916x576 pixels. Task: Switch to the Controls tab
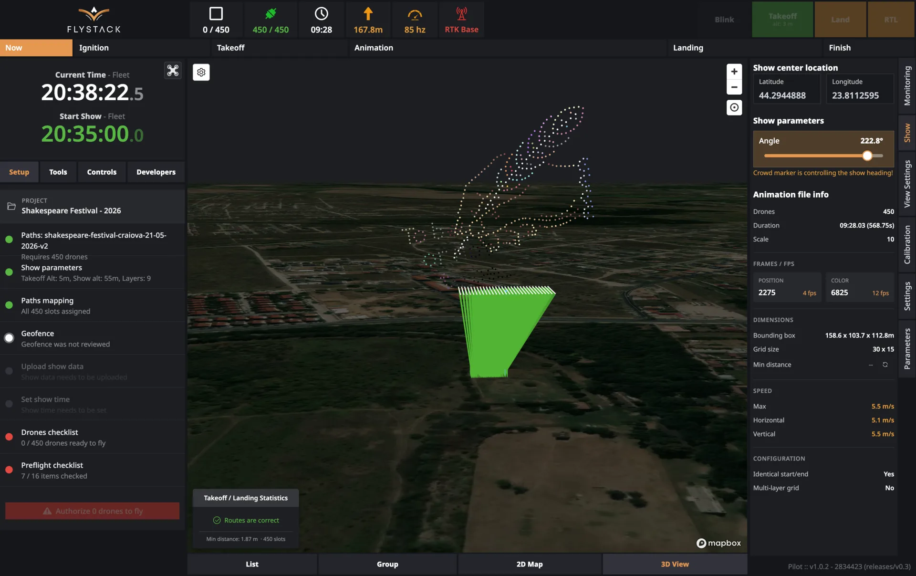coord(102,172)
